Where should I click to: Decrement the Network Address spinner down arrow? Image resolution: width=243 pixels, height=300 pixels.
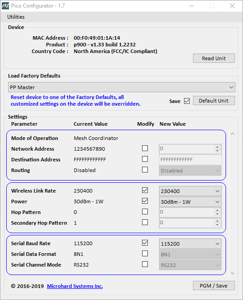click(217, 151)
